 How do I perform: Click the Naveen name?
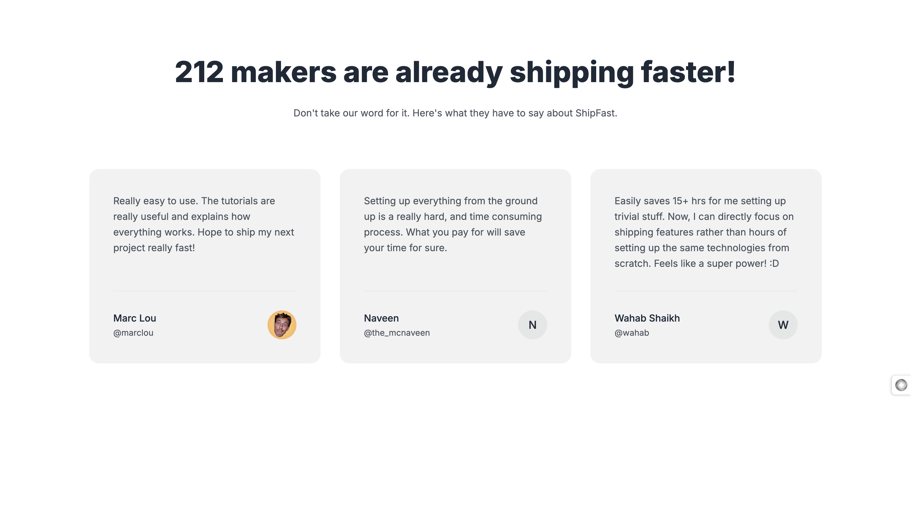coord(381,318)
